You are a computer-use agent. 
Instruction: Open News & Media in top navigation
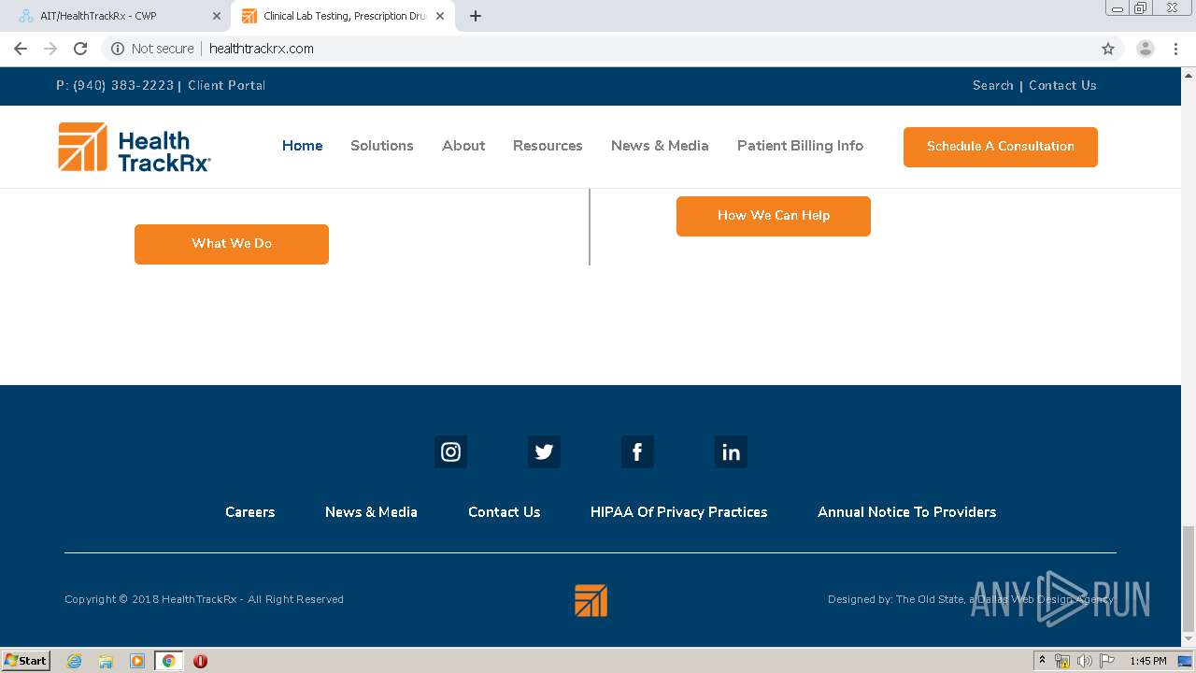660,146
